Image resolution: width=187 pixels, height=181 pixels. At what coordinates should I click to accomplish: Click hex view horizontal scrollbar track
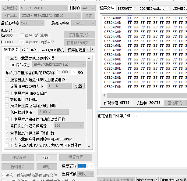147,95
